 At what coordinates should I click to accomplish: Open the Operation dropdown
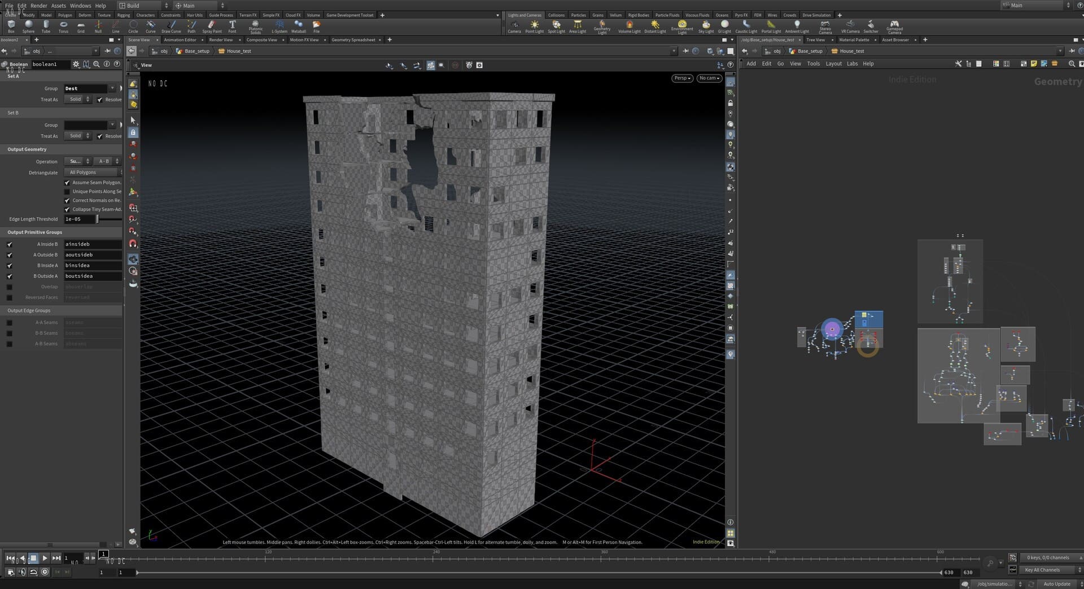[78, 161]
